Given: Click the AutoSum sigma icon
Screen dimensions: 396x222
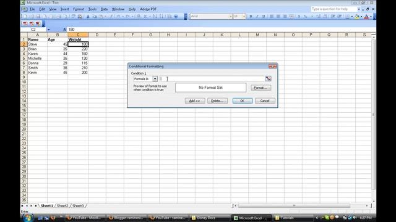Looking at the screenshot, I should [x=145, y=17].
